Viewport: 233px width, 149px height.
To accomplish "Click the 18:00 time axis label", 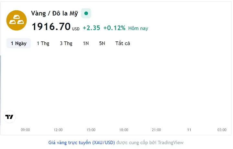I will (x=124, y=130).
